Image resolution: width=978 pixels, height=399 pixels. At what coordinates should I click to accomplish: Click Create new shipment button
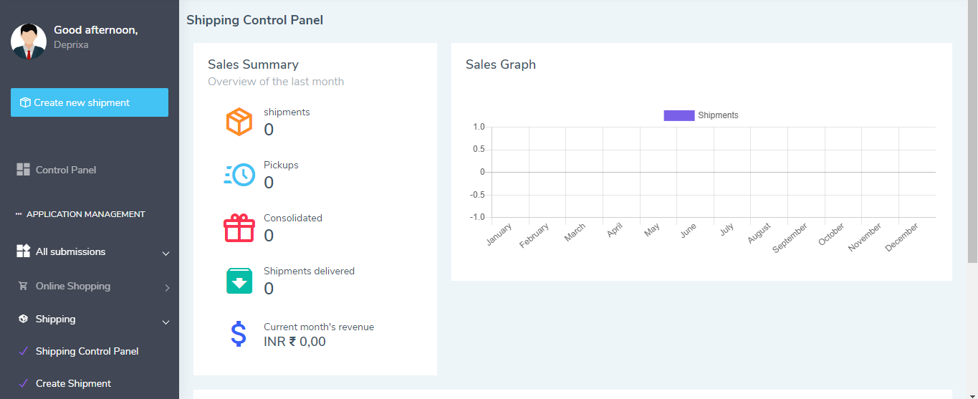90,102
